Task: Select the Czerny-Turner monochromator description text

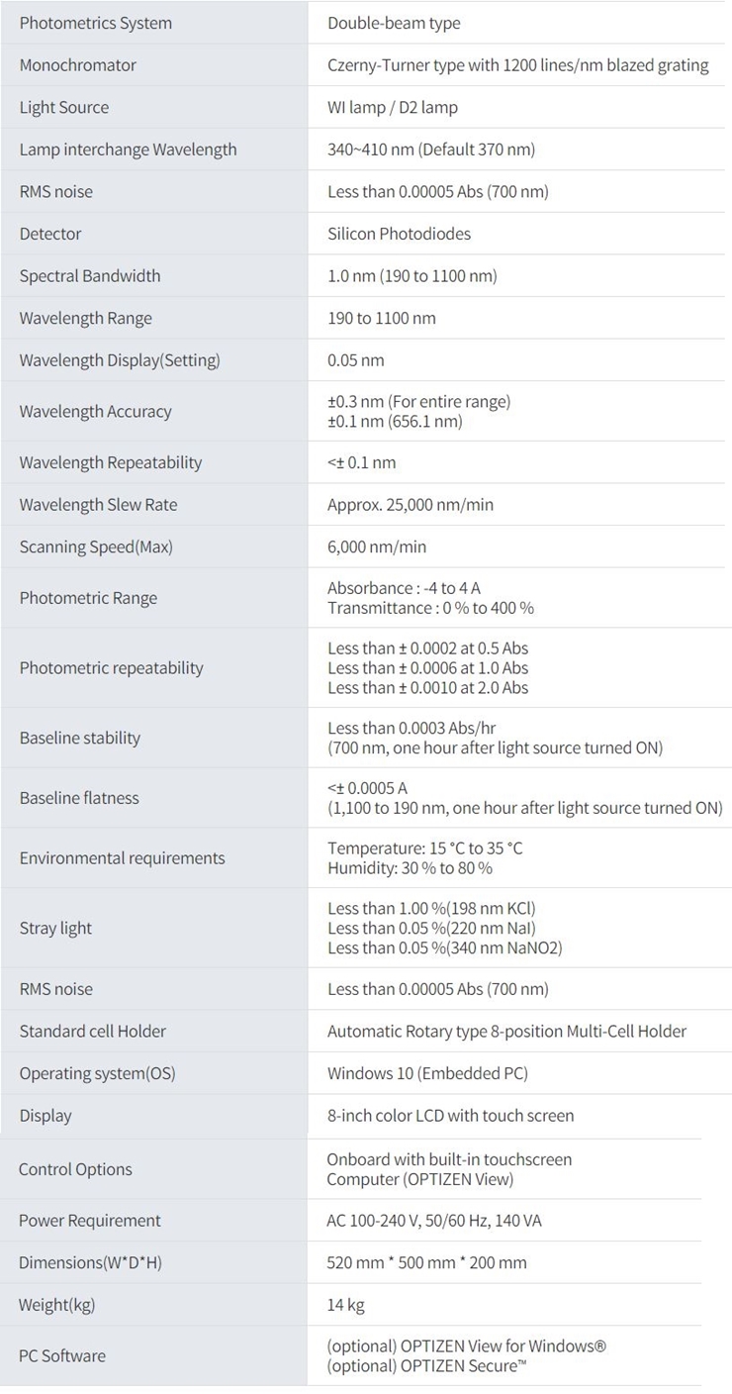Action: point(517,65)
